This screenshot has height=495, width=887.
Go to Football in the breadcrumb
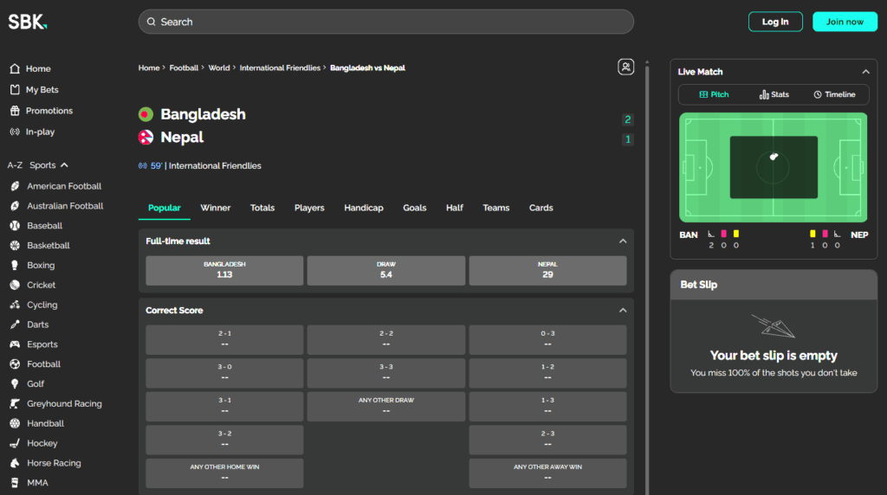184,67
